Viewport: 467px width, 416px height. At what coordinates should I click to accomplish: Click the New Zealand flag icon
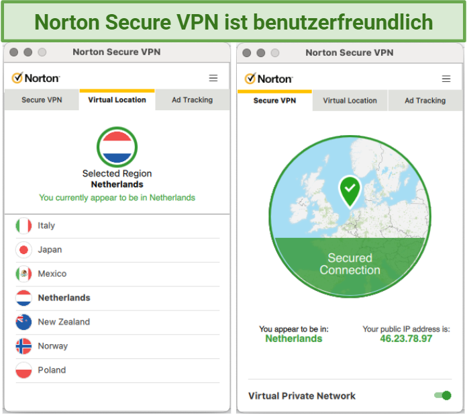click(x=23, y=322)
